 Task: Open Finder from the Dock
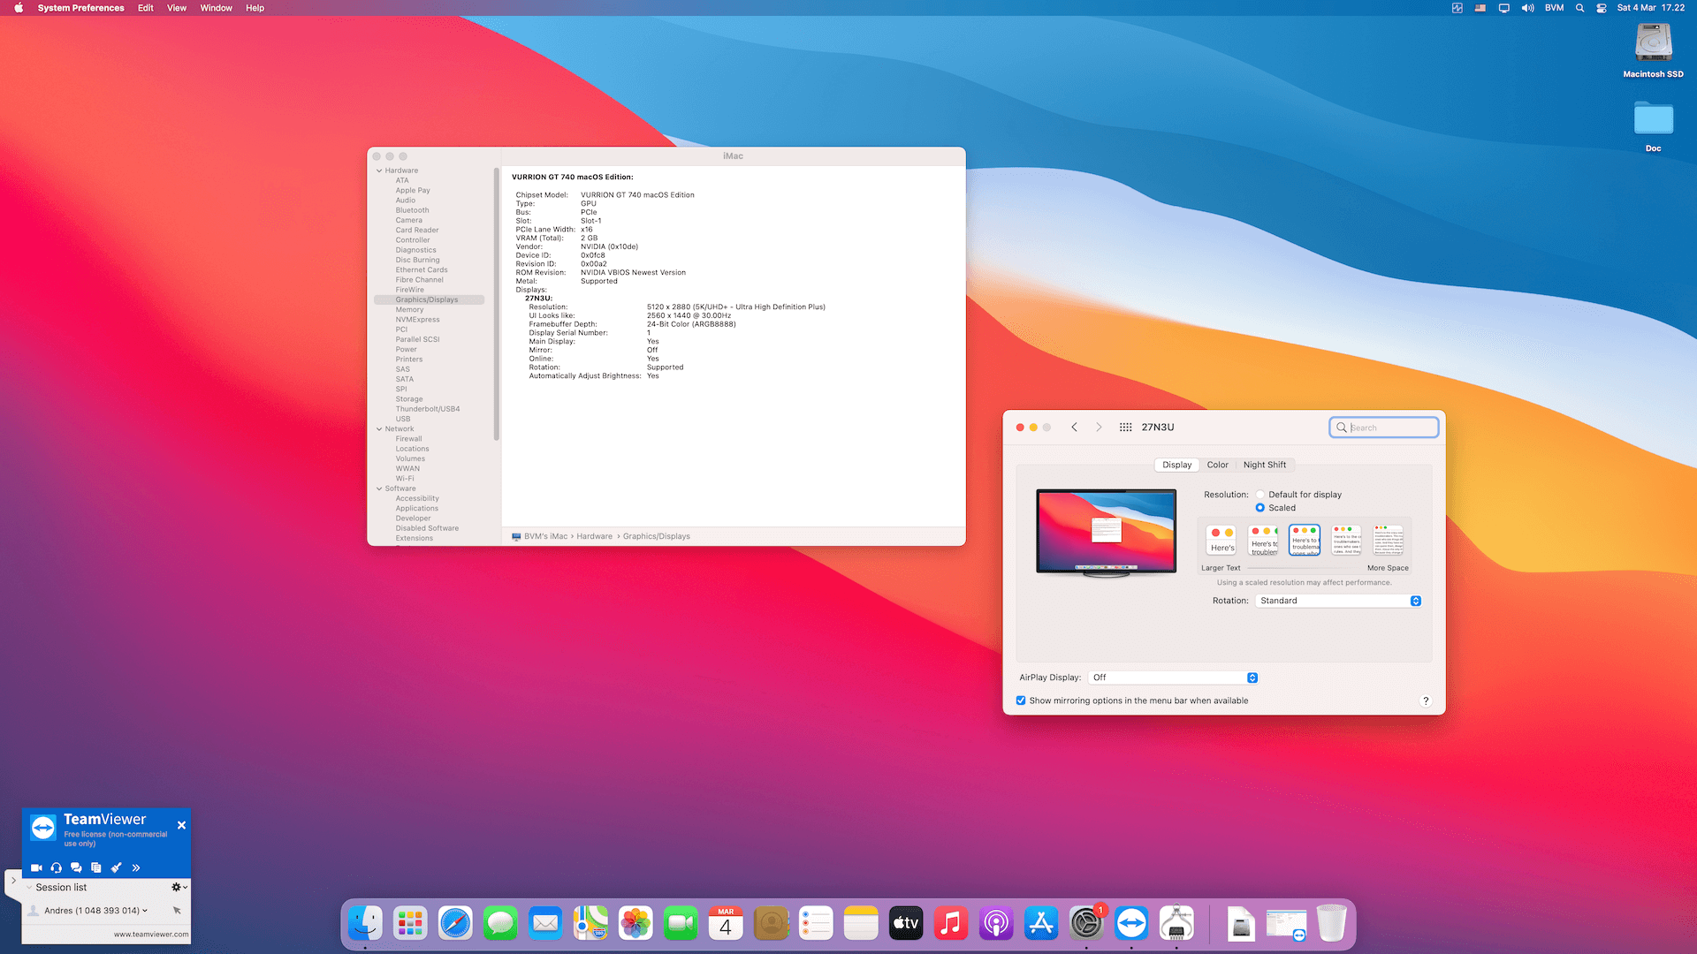coord(365,923)
